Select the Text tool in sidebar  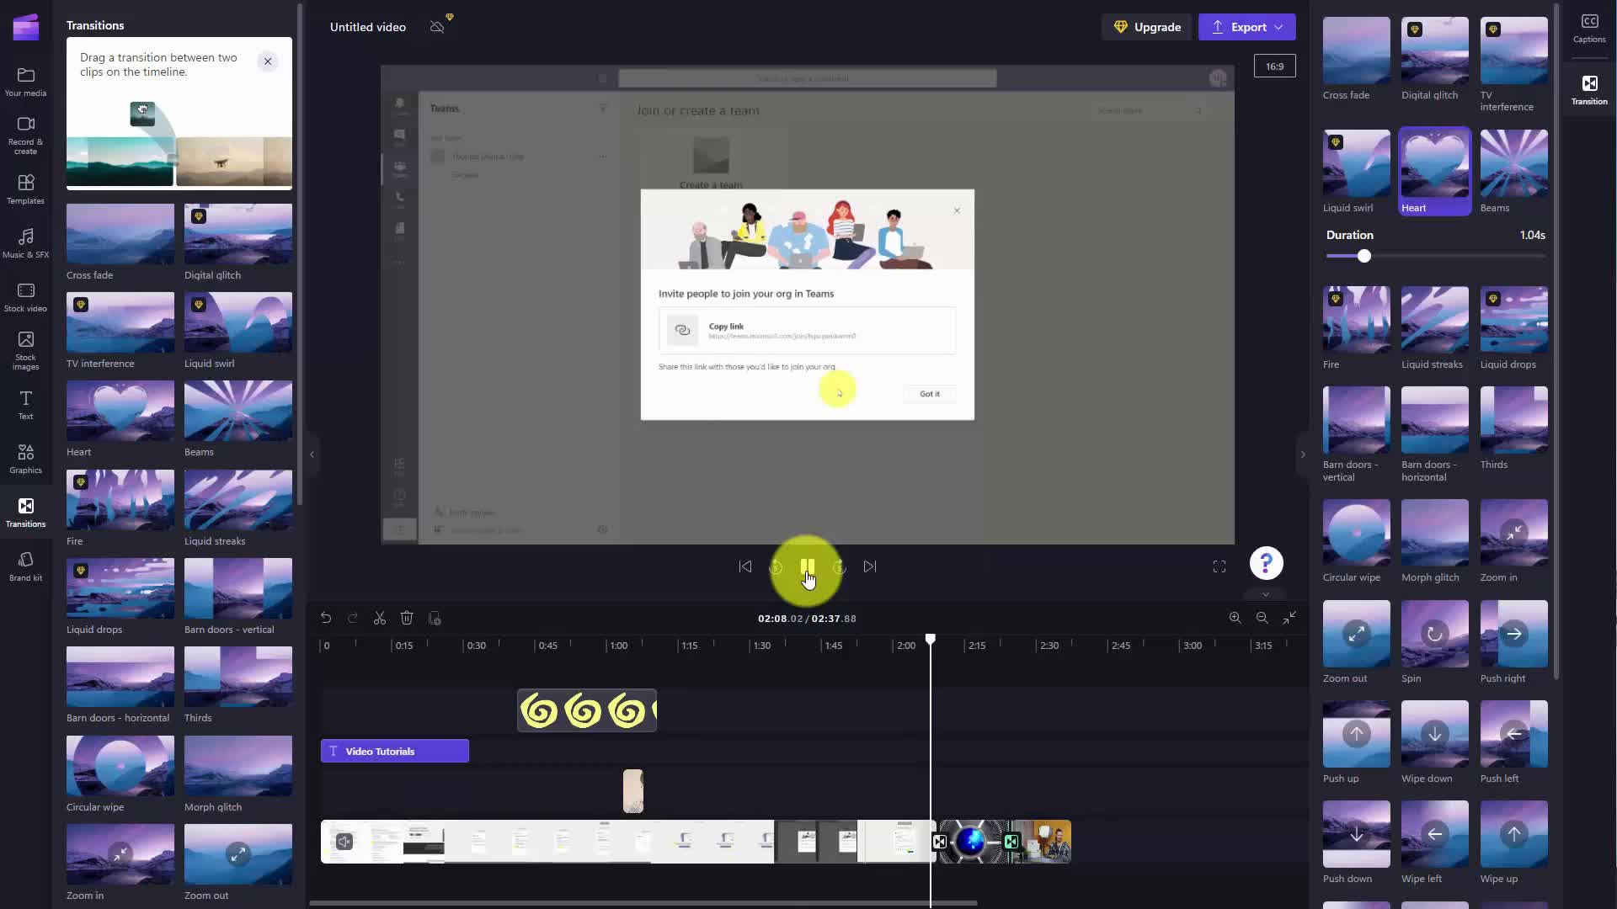25,405
